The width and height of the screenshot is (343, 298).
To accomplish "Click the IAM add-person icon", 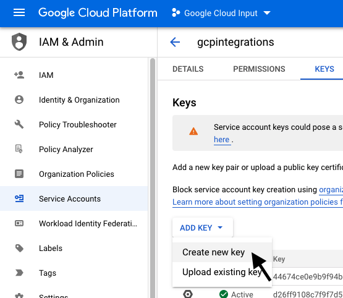I will point(19,75).
